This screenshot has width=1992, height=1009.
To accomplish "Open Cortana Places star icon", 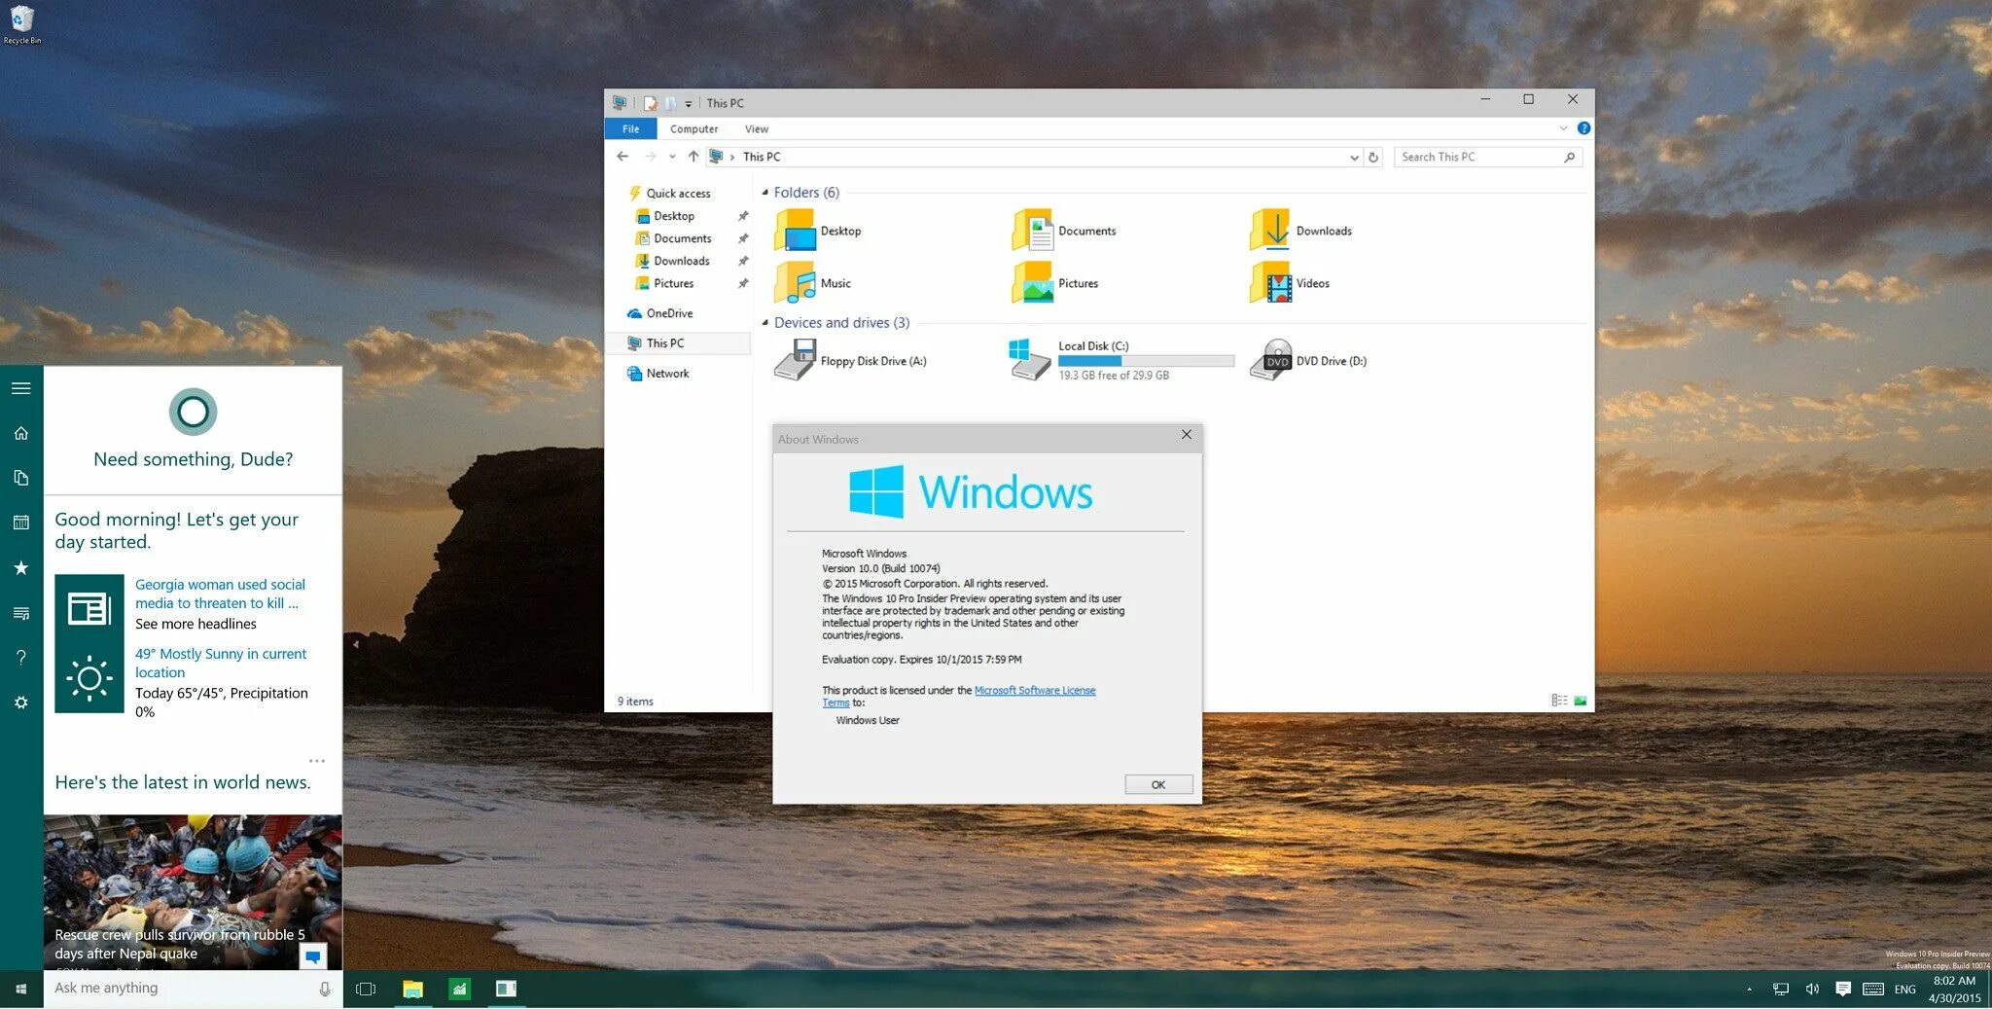I will click(x=21, y=567).
